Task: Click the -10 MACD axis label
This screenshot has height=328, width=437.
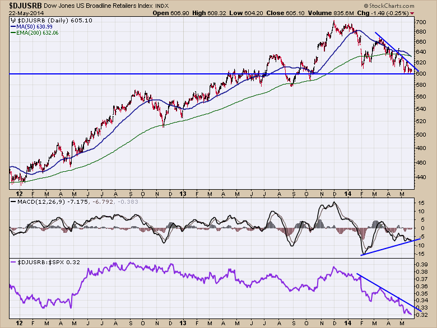Action: [421, 245]
